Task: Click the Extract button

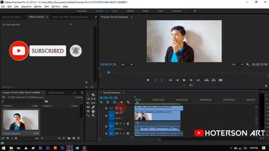Action: coord(214,80)
